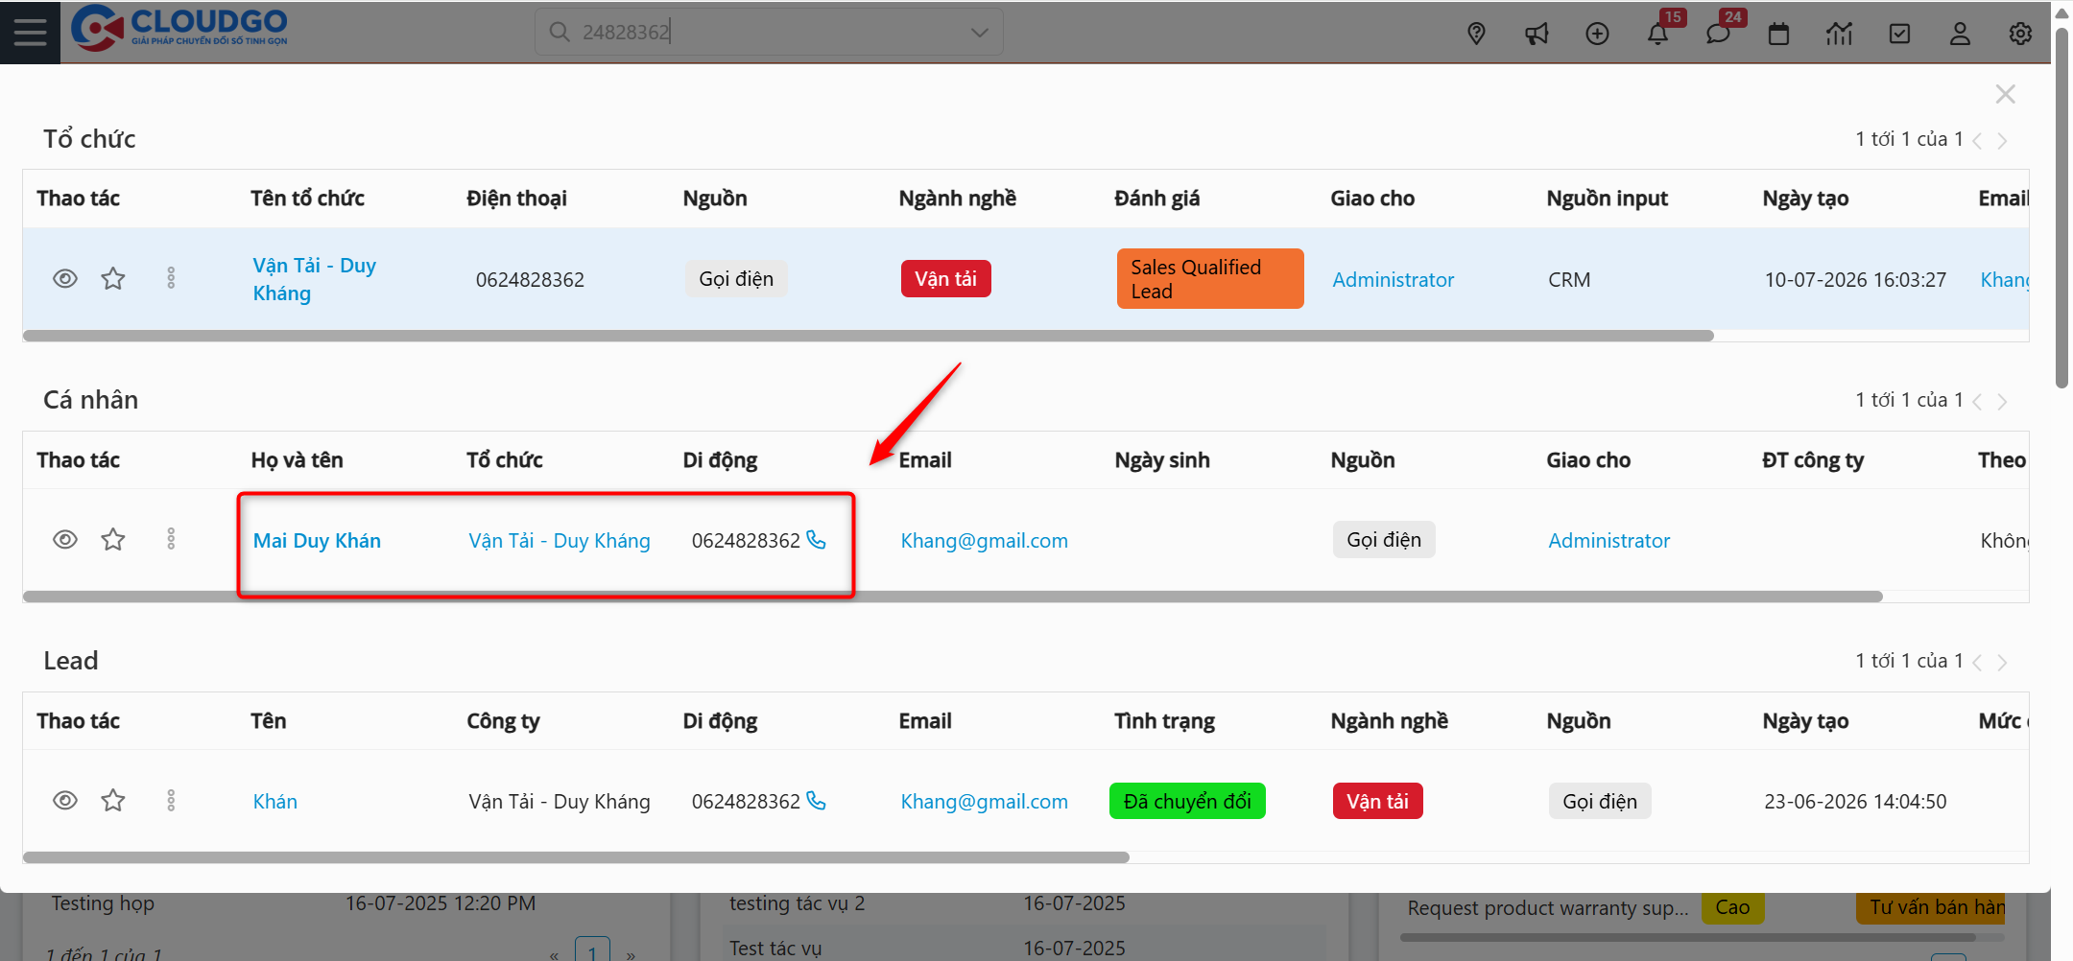Call Mai Duy Khán using the phone icon
Image resolution: width=2073 pixels, height=961 pixels.
pyautogui.click(x=817, y=541)
